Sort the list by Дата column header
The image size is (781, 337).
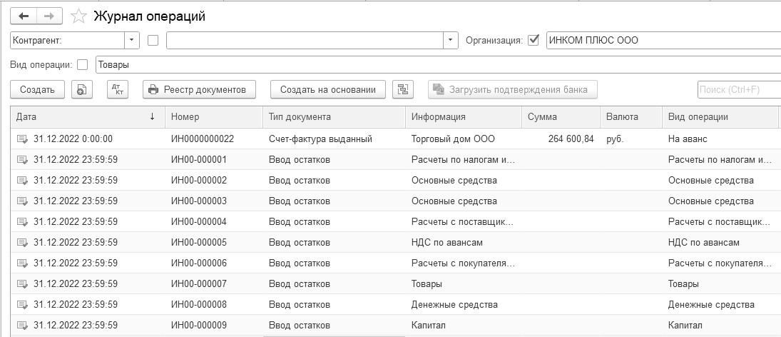coord(86,117)
